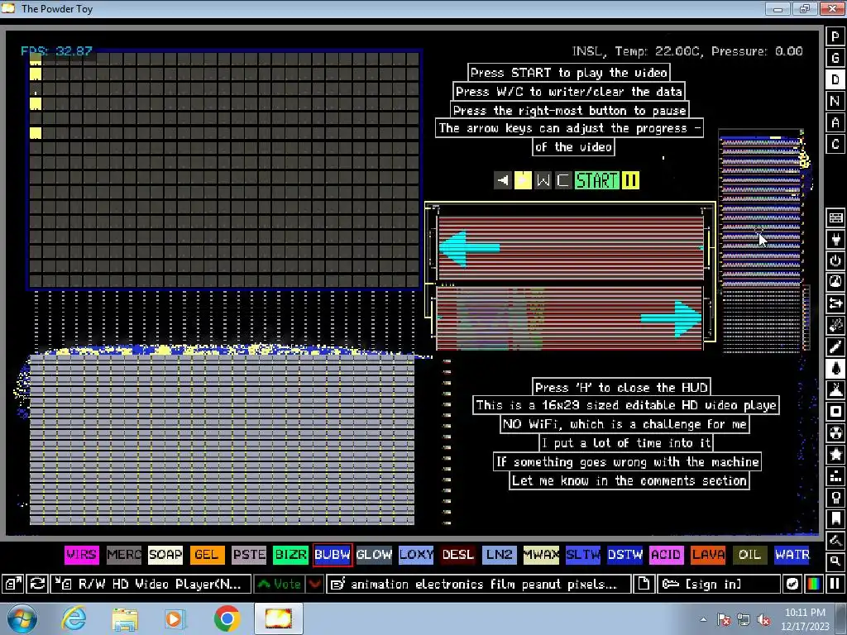Click the green START button in the simulation
Screen dimensions: 847x635
(597, 180)
